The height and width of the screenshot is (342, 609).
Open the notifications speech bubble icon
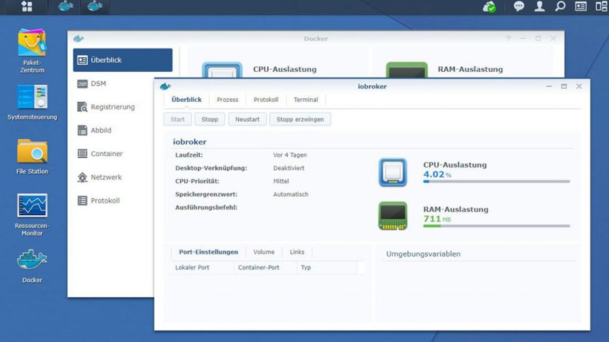pos(518,6)
